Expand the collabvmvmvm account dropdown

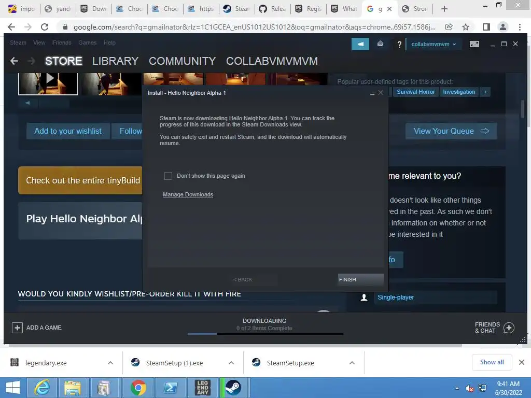pyautogui.click(x=434, y=45)
